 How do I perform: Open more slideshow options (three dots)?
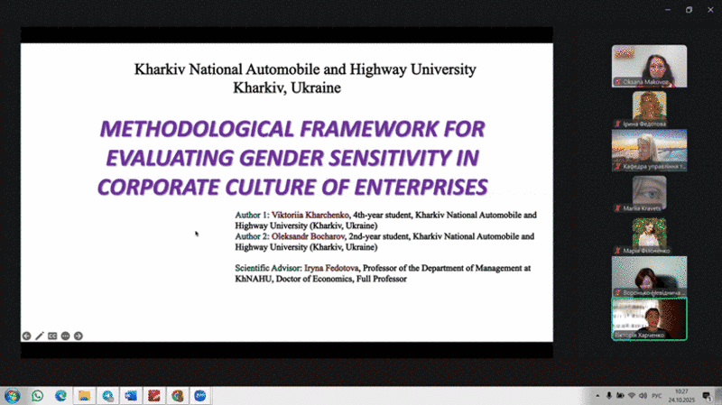[66, 336]
